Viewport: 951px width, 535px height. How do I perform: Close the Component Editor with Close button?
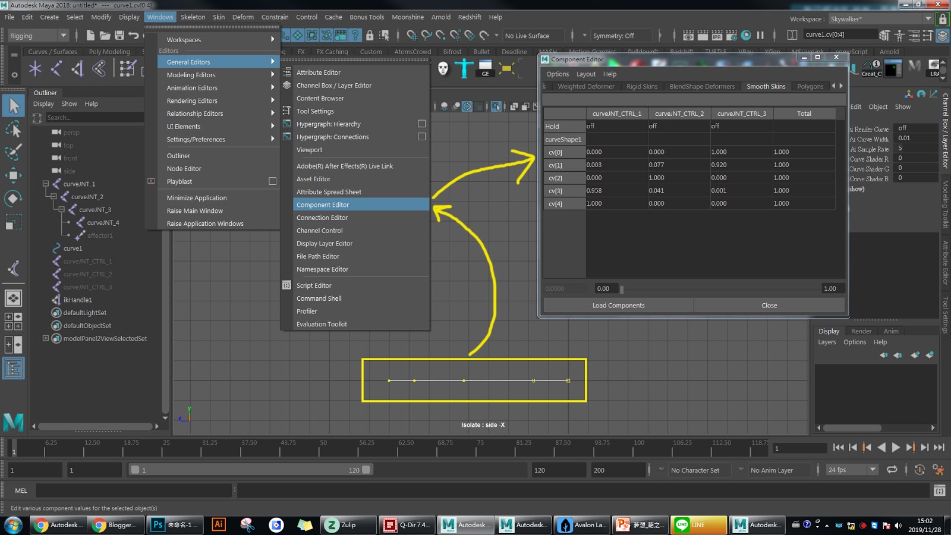coord(769,305)
